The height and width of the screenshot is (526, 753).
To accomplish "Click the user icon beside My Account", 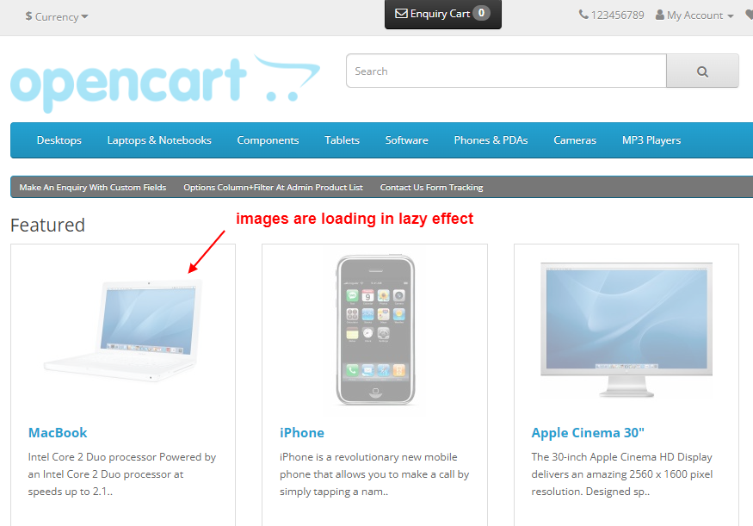I will tap(660, 15).
